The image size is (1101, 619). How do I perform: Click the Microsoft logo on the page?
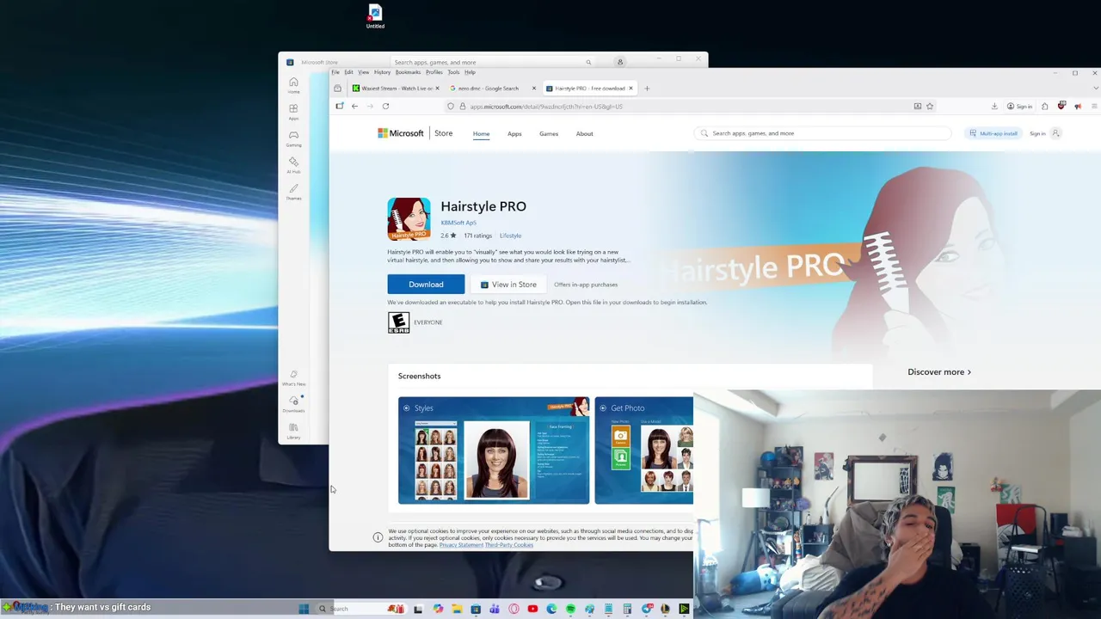tap(401, 133)
